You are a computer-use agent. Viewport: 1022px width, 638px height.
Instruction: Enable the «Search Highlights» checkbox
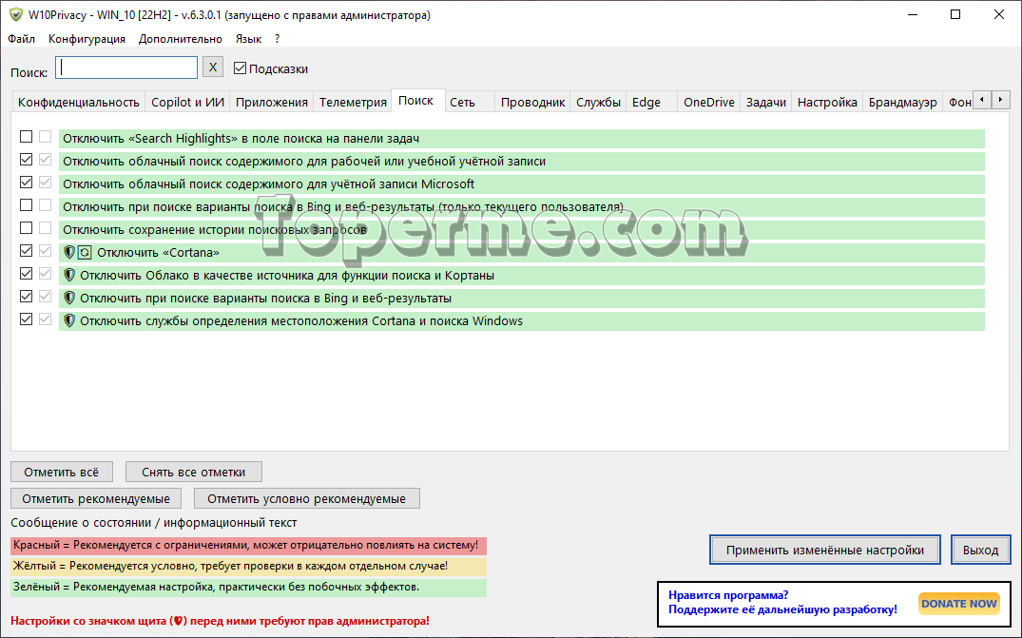26,137
